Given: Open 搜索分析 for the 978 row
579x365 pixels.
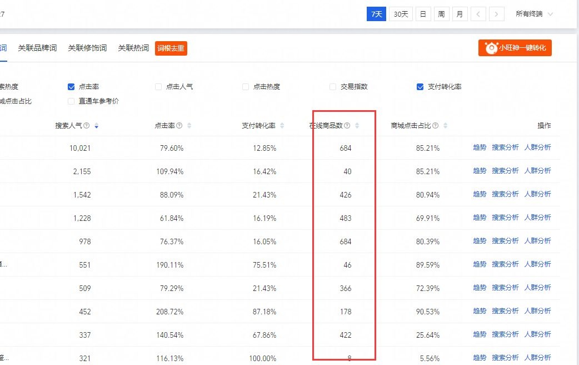Looking at the screenshot, I should point(505,241).
